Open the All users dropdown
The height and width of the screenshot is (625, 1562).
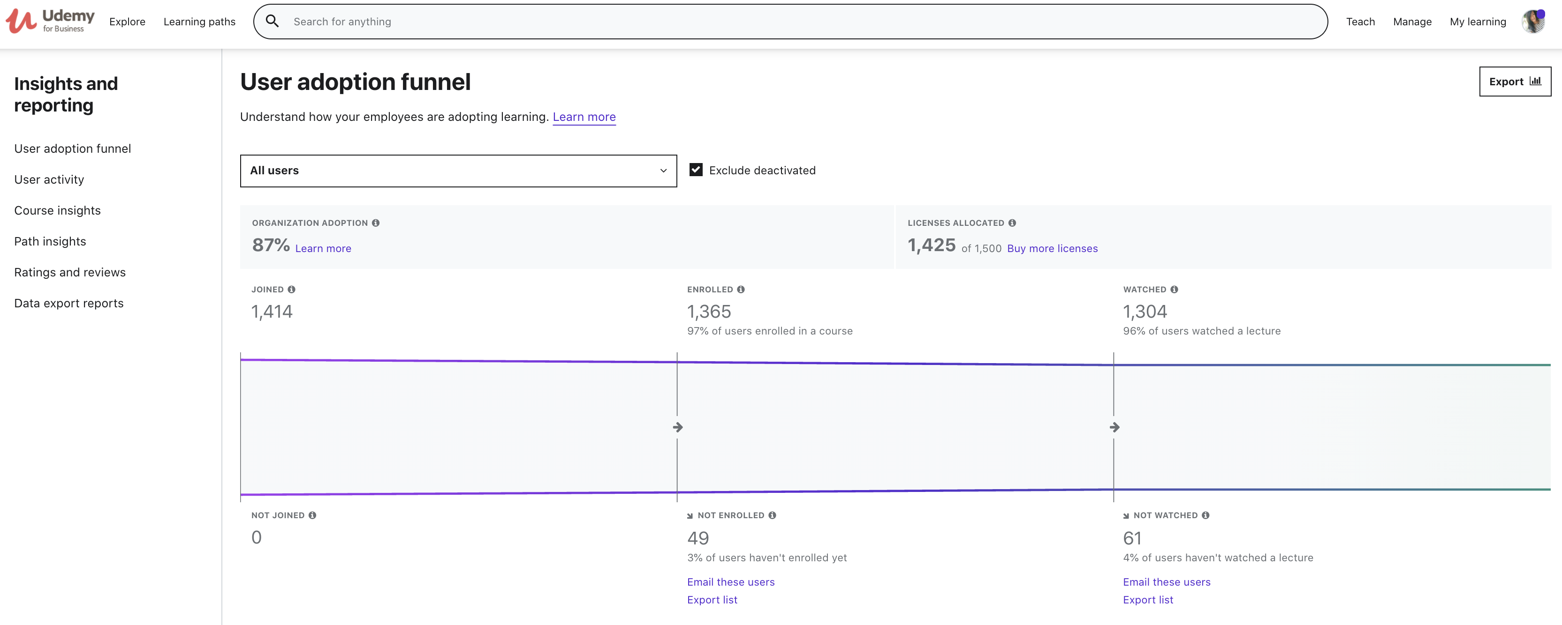458,171
